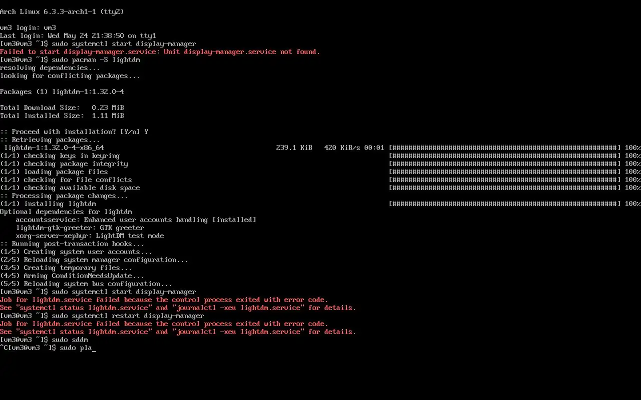This screenshot has height=400, width=641.
Task: Click the '(2/5) Reloading system manager configuration...' line
Action: pyautogui.click(x=94, y=259)
